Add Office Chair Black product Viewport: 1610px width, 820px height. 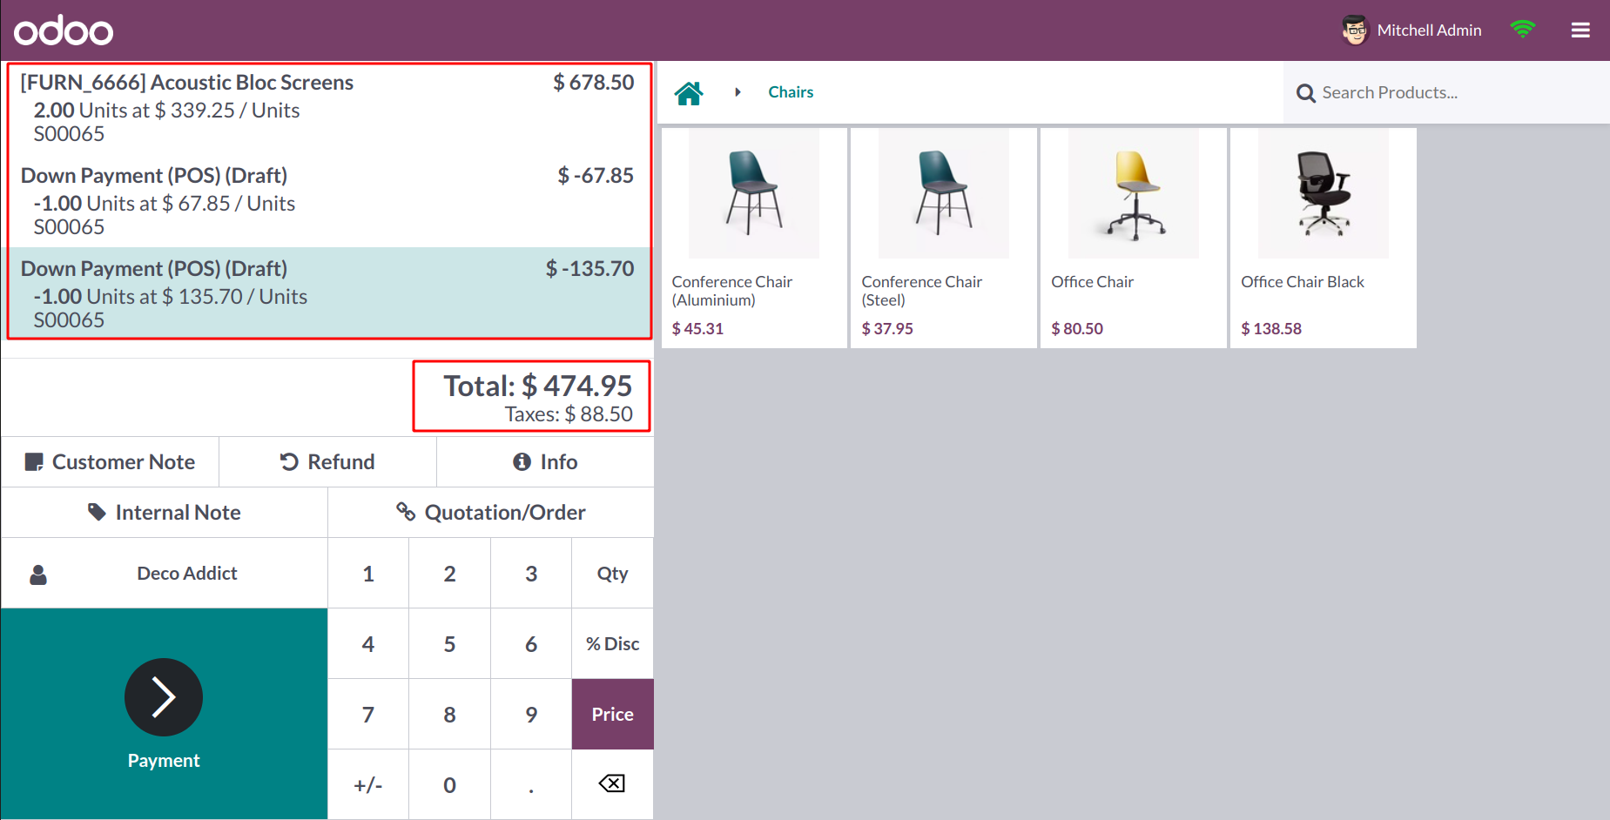tap(1323, 239)
